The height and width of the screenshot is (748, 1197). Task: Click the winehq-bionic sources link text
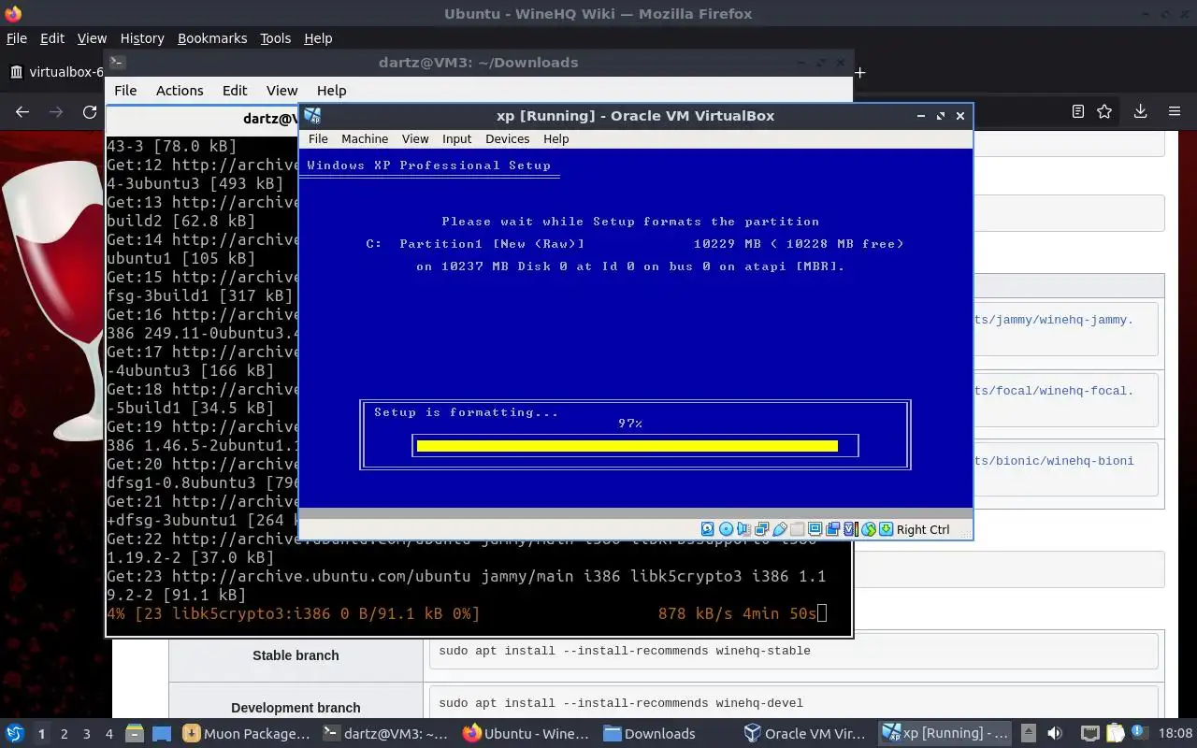click(x=1053, y=461)
